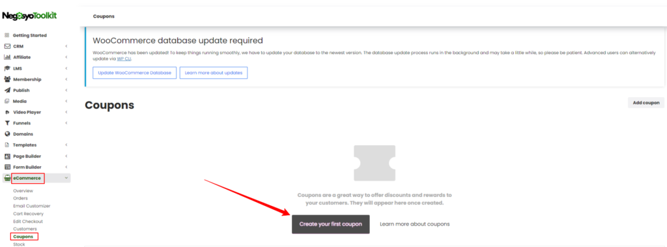The width and height of the screenshot is (667, 247).
Task: Expand the Publish menu chevron
Action: click(x=66, y=91)
